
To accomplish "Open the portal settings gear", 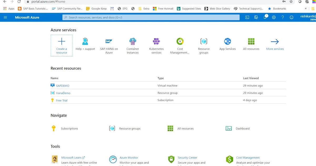I will tap(274, 17).
